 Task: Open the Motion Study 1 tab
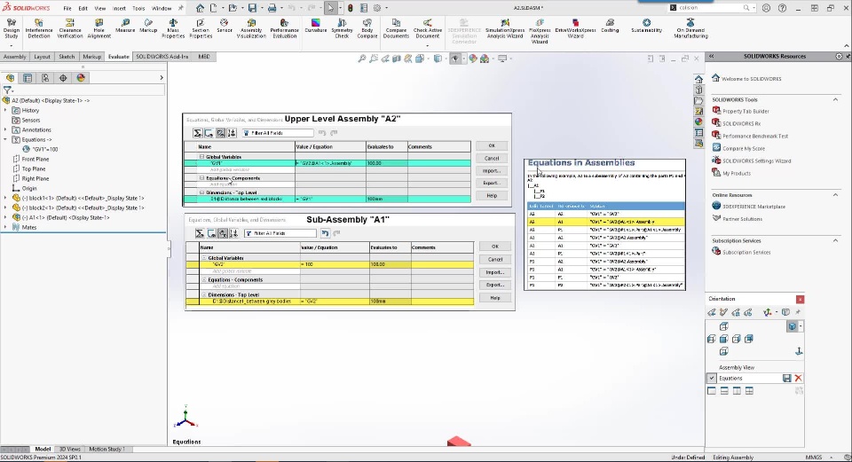point(106,449)
